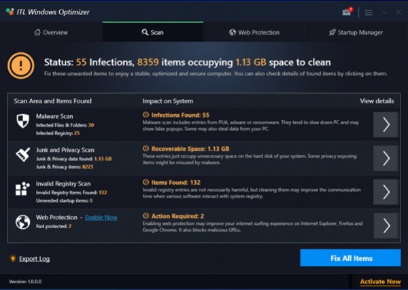The height and width of the screenshot is (290, 408).
Task: Click the info icon beside Action Required: 2
Action: point(146,216)
